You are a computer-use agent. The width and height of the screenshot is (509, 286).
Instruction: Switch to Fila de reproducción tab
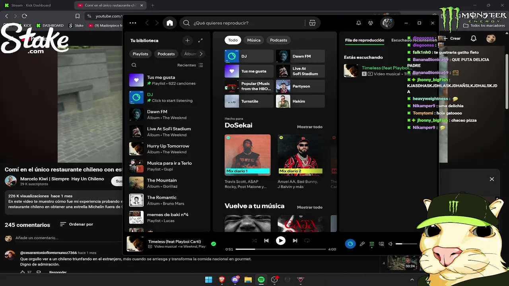[x=365, y=40]
